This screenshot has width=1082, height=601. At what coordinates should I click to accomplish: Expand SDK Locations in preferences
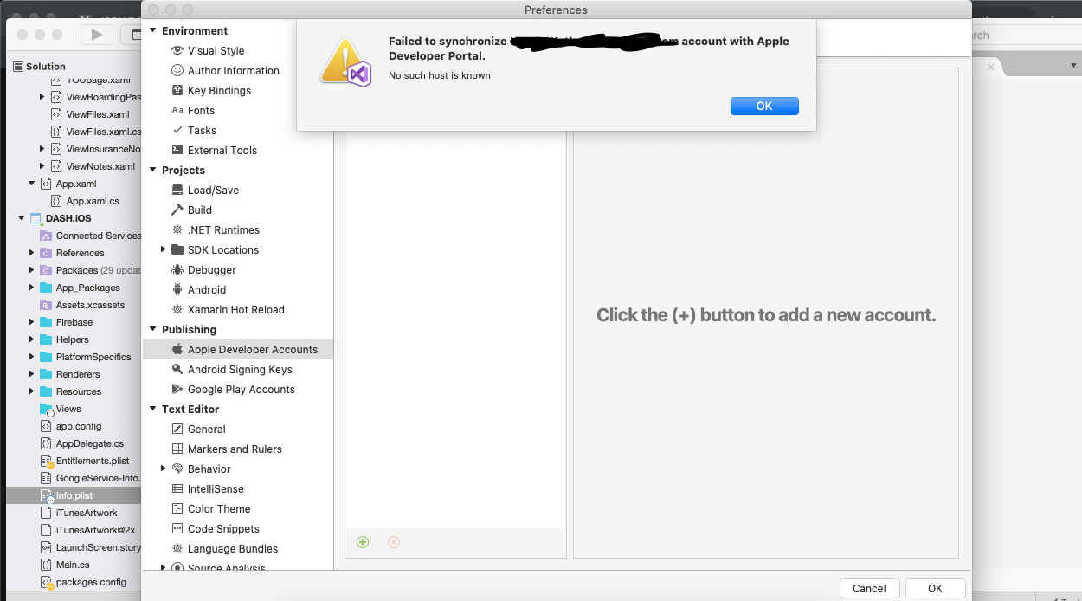click(x=164, y=250)
